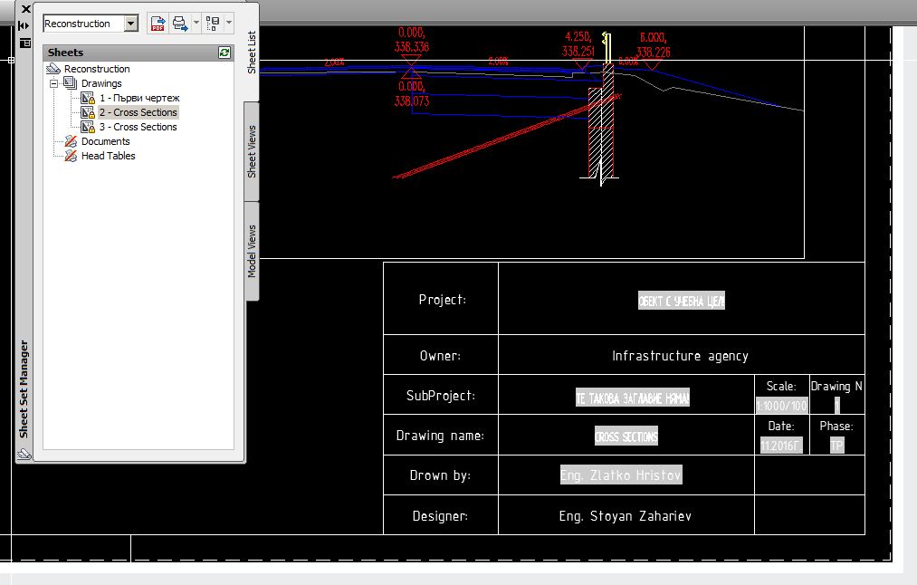The image size is (917, 585).
Task: Open the publish options dropdown arrow
Action: (x=196, y=24)
